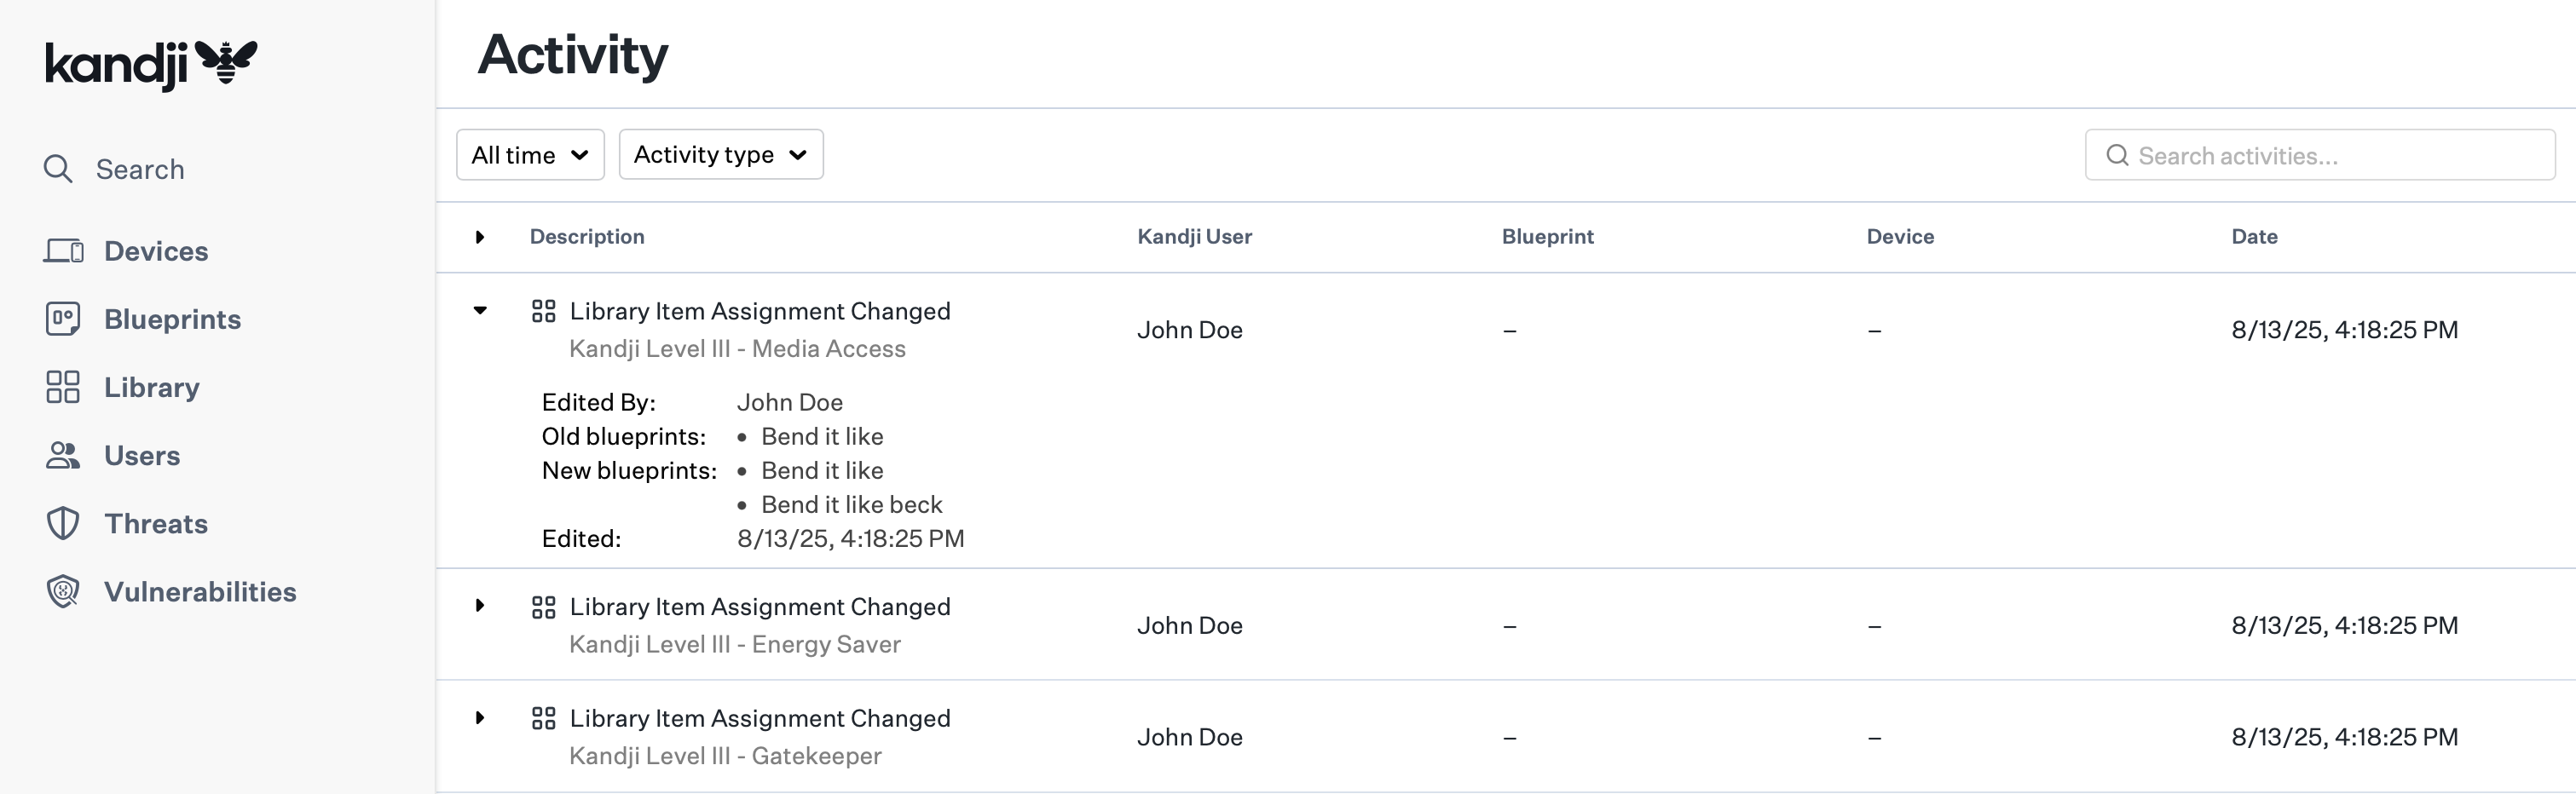Select the Kandji Level III - Gatekeeper entry

725,756
